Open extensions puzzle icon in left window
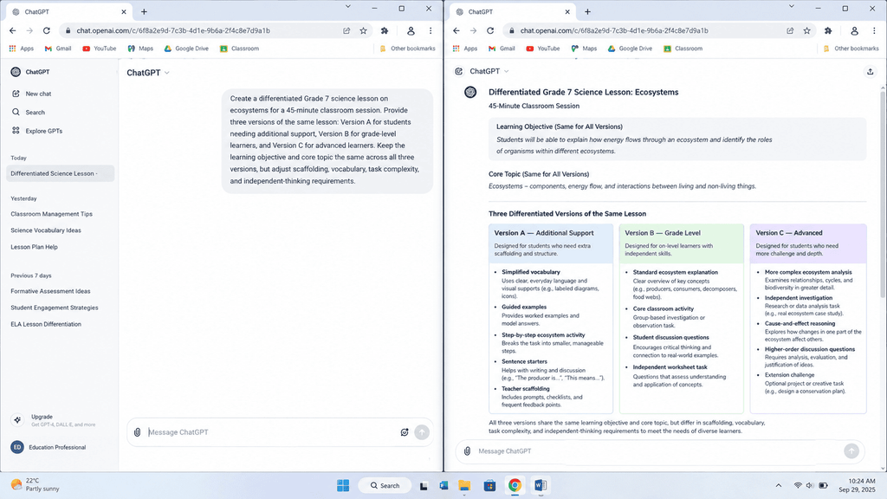Screen dimensions: 887x499 coord(385,30)
